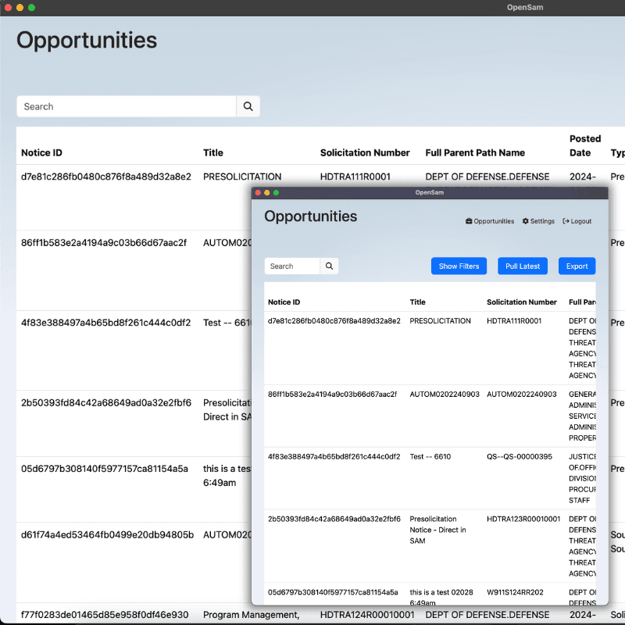Click the Title column header in the back window
This screenshot has width=625, height=625.
[x=212, y=152]
